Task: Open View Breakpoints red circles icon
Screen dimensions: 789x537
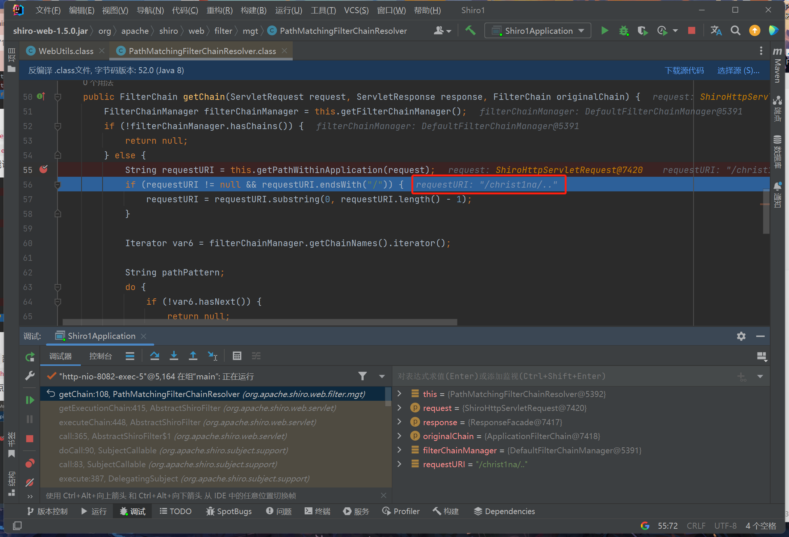Action: tap(30, 464)
